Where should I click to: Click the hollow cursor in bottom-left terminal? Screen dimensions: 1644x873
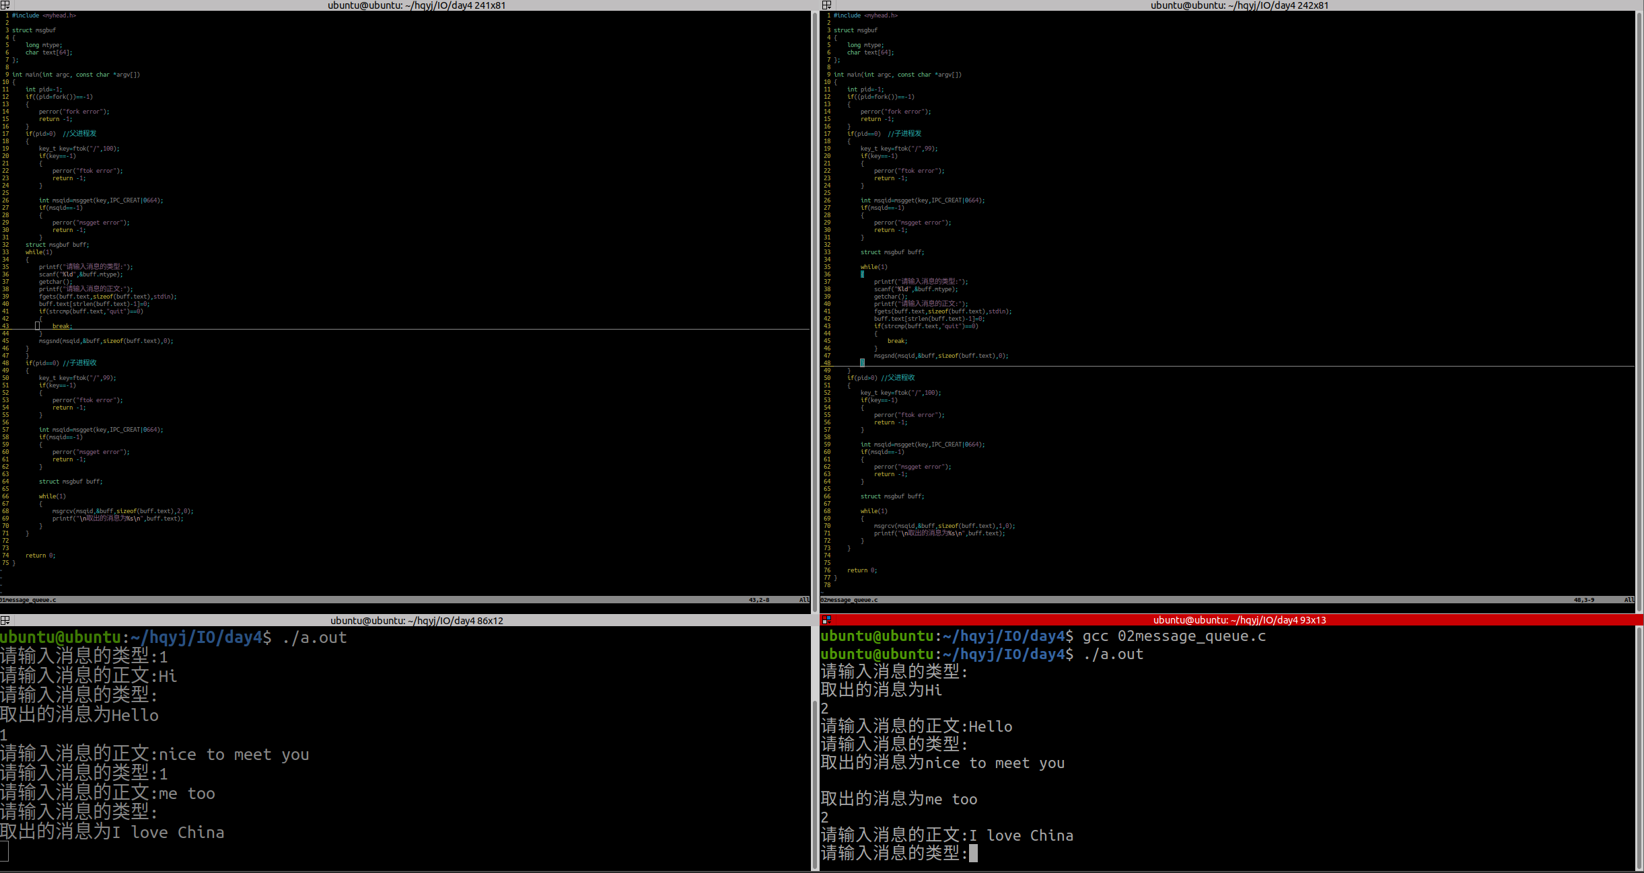[4, 851]
